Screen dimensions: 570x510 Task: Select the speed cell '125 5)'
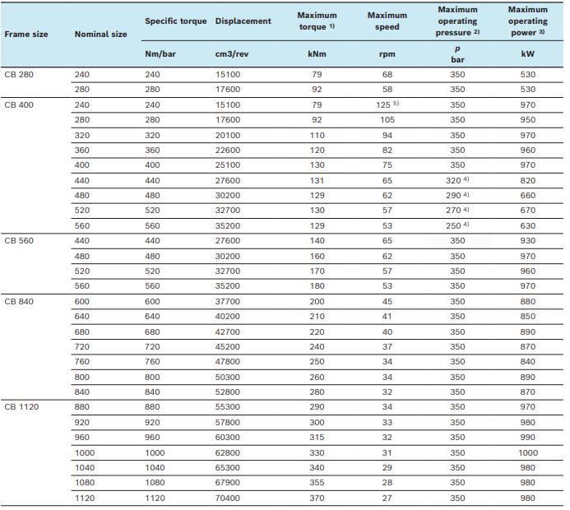click(387, 104)
